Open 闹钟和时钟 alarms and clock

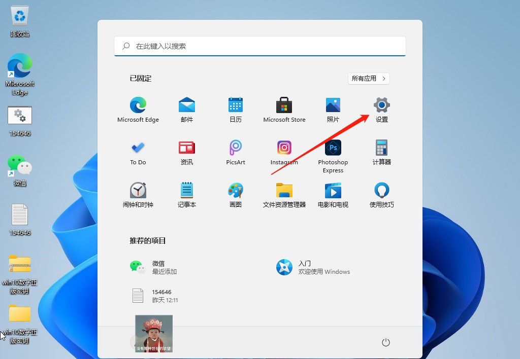[x=138, y=195]
